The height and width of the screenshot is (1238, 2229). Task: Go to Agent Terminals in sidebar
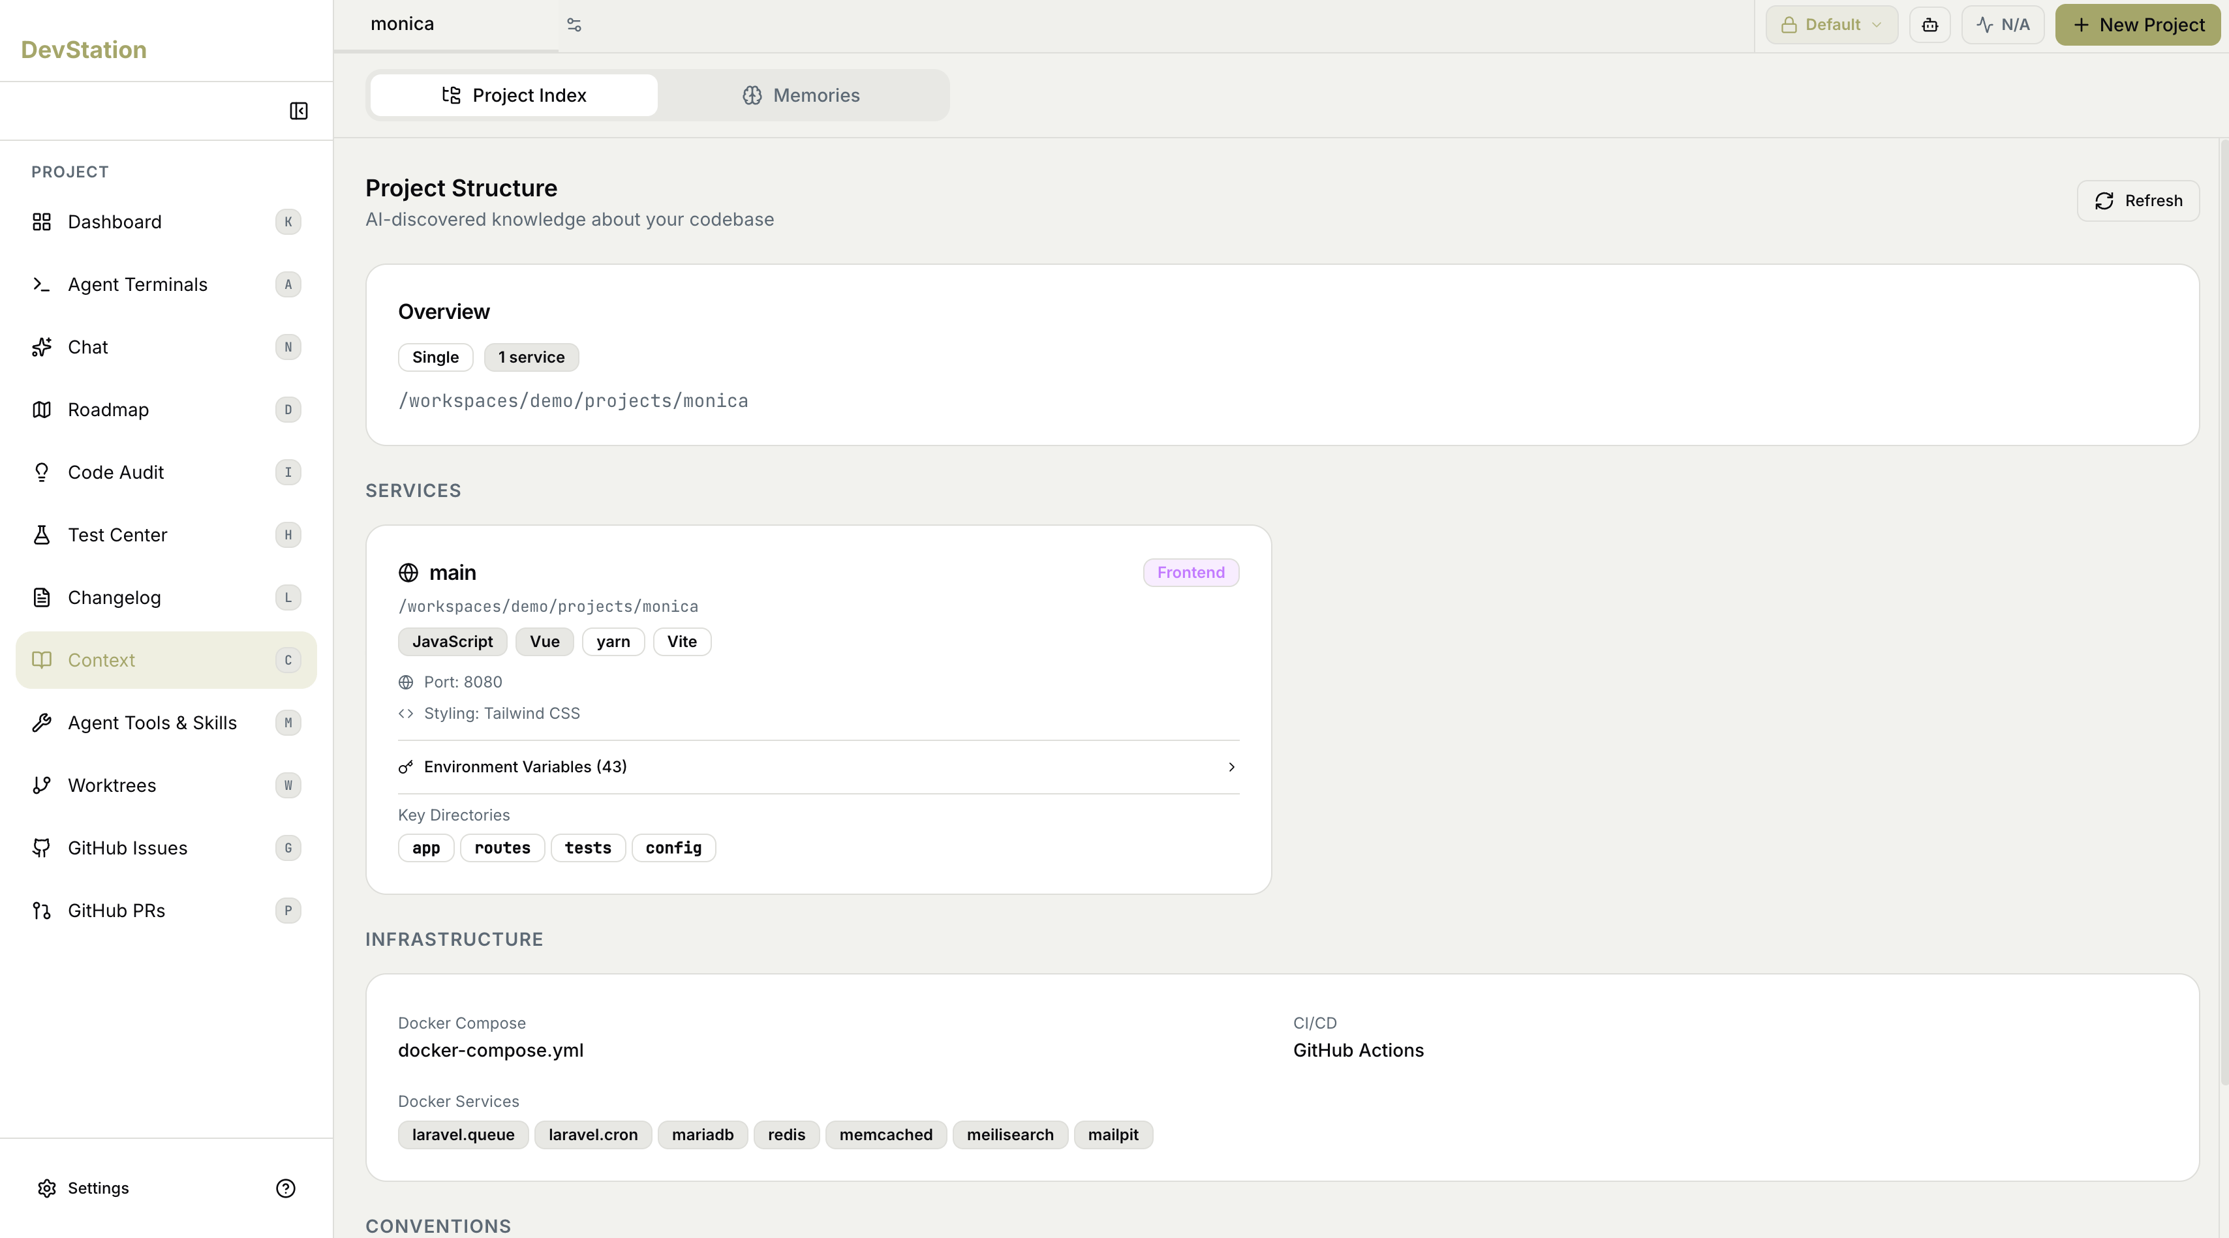[166, 284]
